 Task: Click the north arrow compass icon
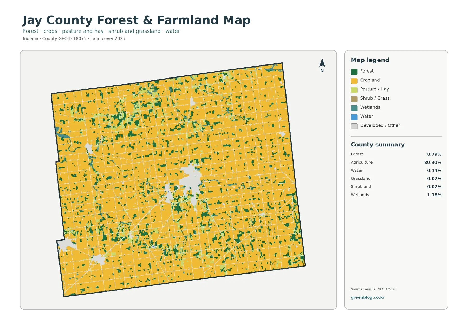322,66
